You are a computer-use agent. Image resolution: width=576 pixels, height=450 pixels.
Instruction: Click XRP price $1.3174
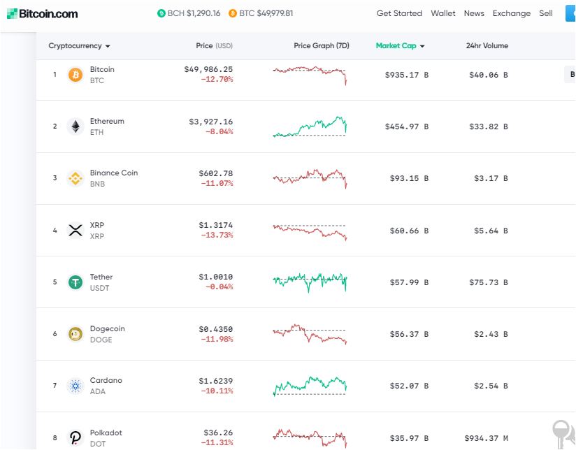tap(215, 225)
